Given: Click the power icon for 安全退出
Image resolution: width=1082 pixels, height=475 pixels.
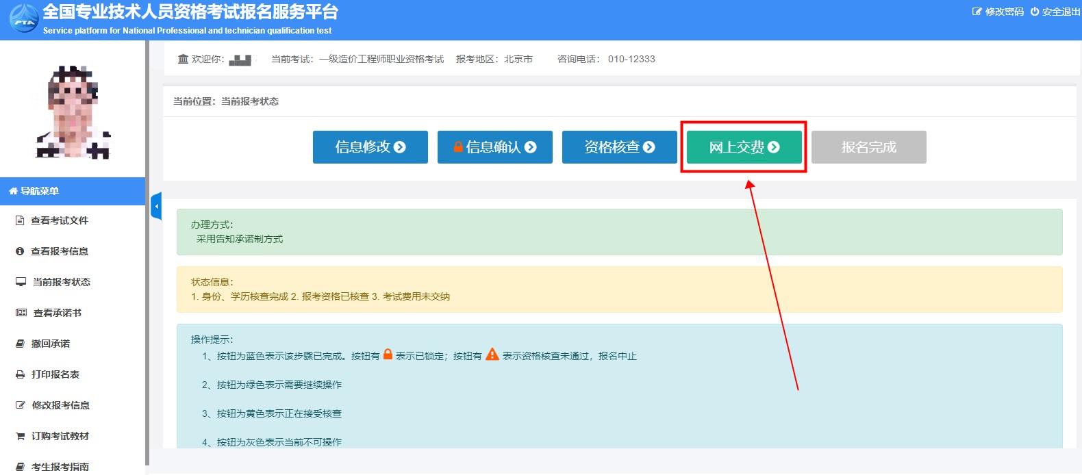Looking at the screenshot, I should (x=1034, y=12).
